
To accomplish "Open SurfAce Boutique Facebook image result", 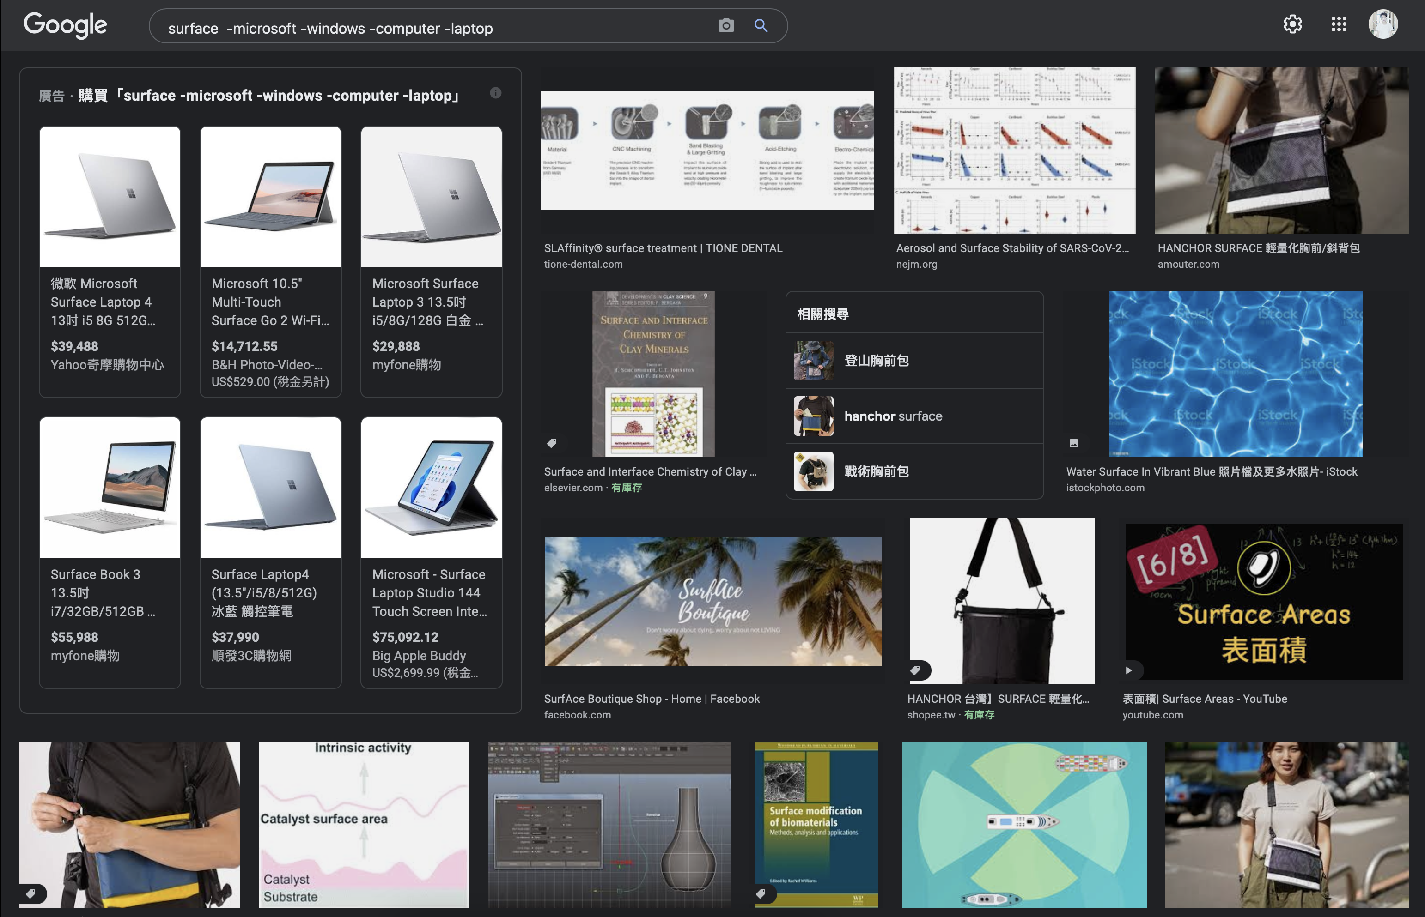I will tap(712, 602).
